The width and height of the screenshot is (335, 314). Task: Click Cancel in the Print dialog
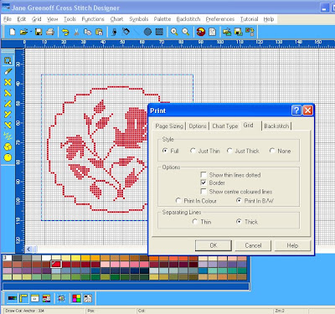(253, 245)
